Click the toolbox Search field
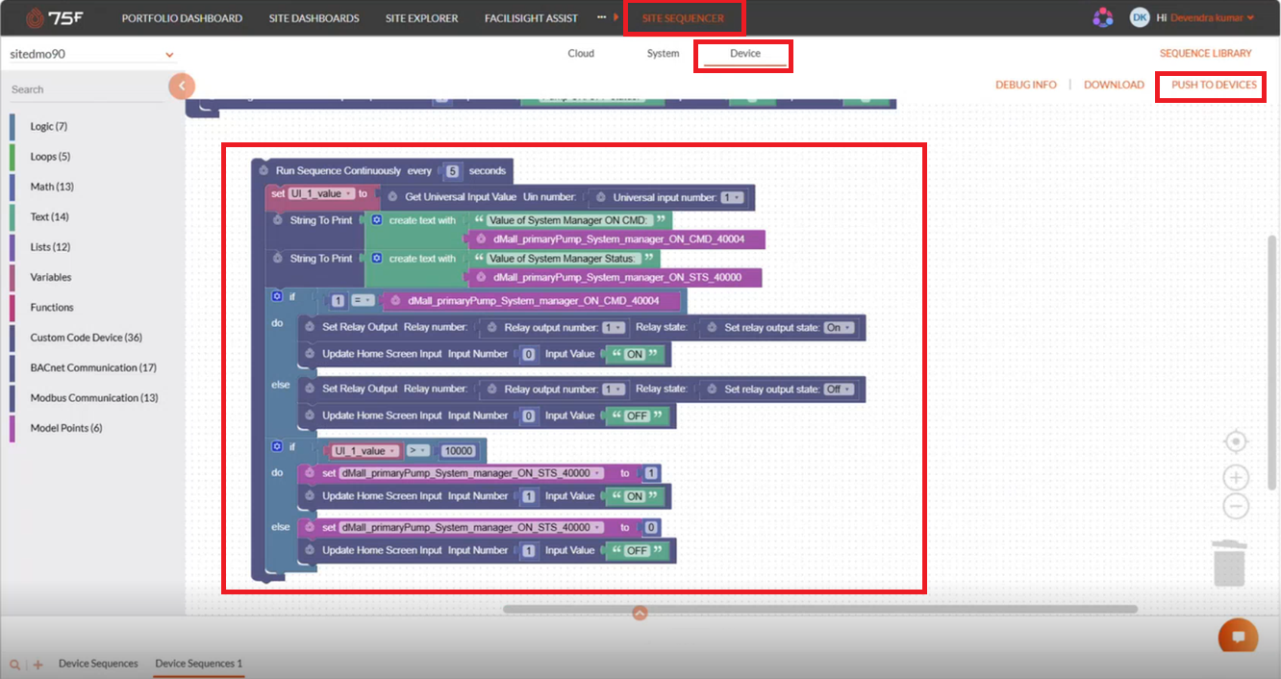The image size is (1281, 679). (x=87, y=89)
